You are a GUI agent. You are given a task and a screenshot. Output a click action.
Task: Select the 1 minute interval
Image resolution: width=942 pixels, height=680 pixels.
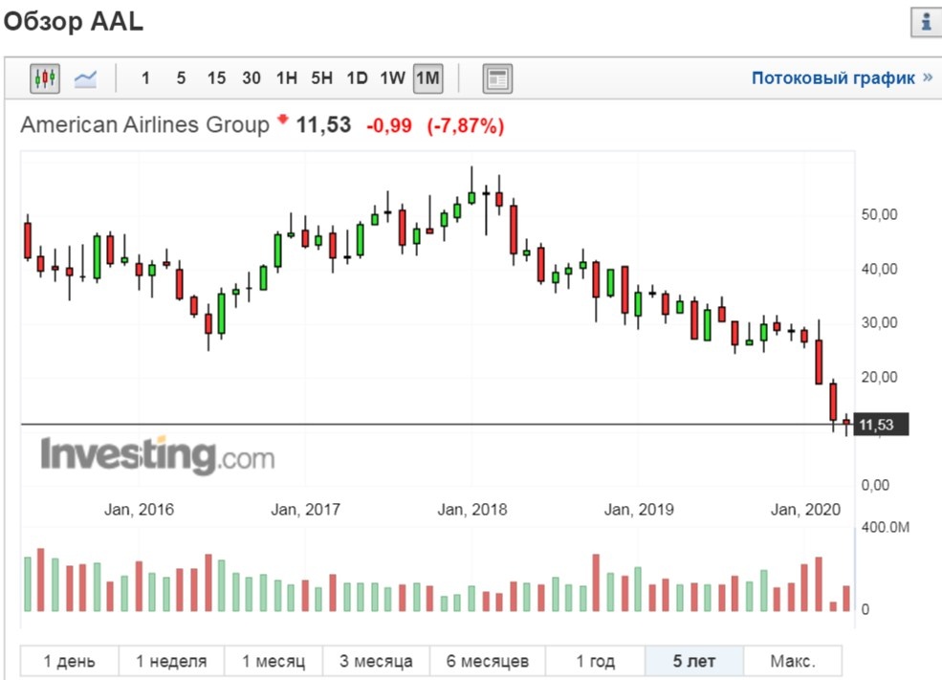(145, 78)
